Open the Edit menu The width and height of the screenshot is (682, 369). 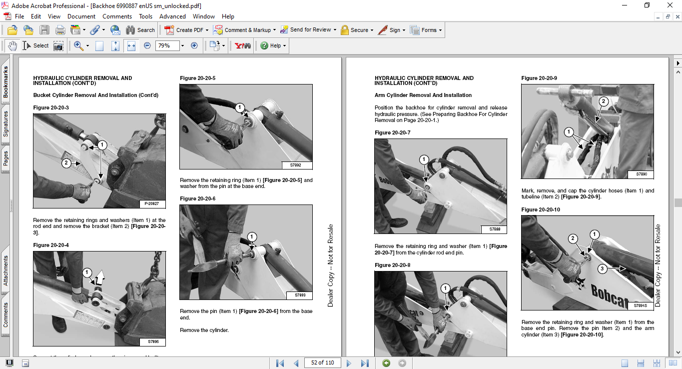click(x=36, y=16)
